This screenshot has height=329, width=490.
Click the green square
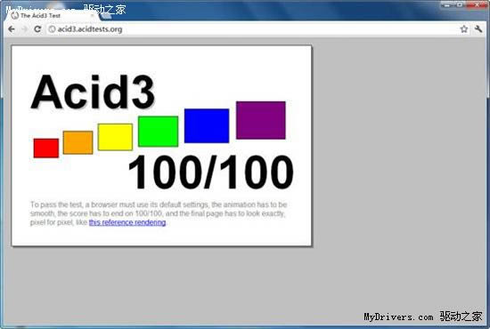(158, 132)
